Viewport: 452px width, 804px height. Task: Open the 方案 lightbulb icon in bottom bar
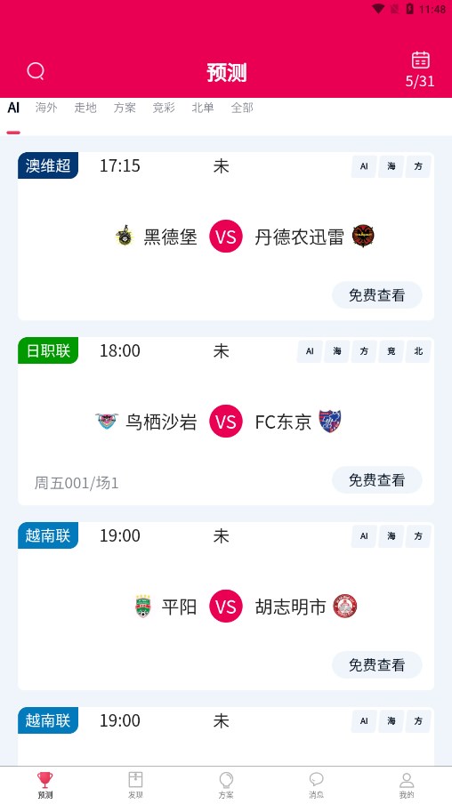click(226, 780)
